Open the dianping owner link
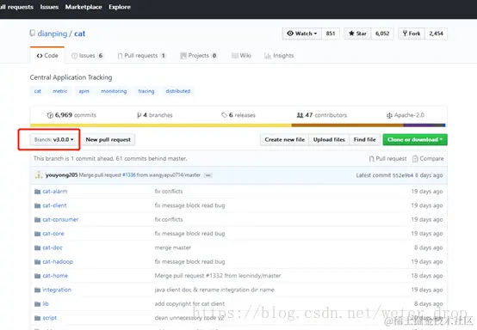This screenshot has height=330, width=477. (x=53, y=34)
